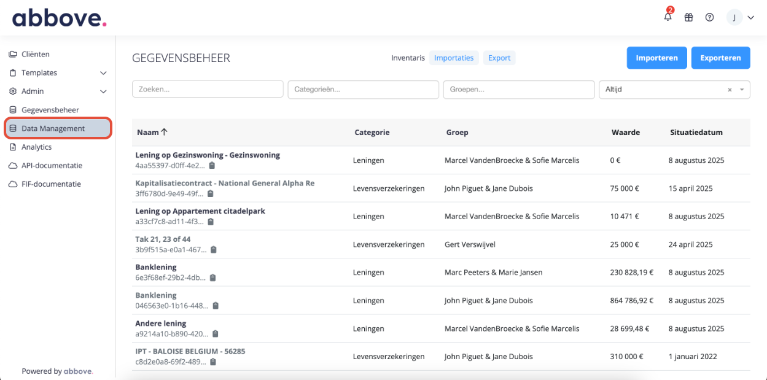This screenshot has width=767, height=380.
Task: Open Lening op Appartement citadelpark
Action: (x=200, y=211)
